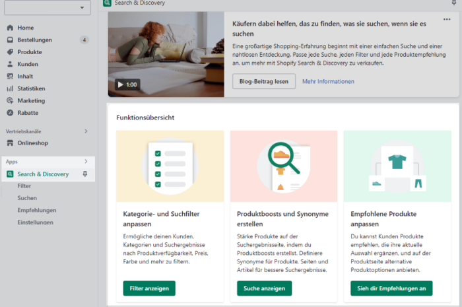The width and height of the screenshot is (462, 307).
Task: Click the Search & Discovery icon in top header
Action: tap(107, 3)
